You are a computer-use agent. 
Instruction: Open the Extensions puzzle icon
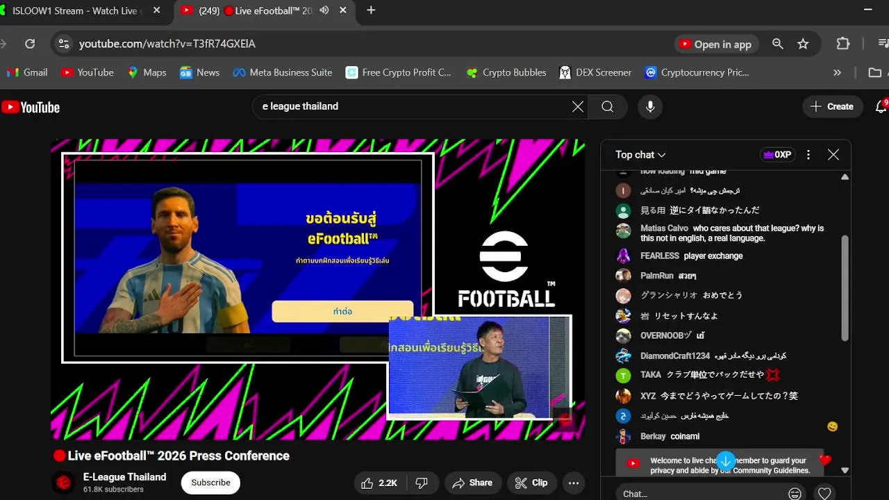pyautogui.click(x=843, y=44)
